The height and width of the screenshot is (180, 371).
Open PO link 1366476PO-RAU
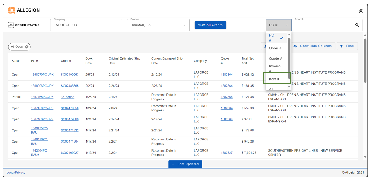click(39, 141)
